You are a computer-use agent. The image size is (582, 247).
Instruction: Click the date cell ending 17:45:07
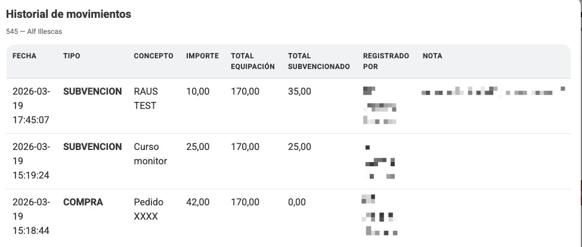pyautogui.click(x=31, y=106)
